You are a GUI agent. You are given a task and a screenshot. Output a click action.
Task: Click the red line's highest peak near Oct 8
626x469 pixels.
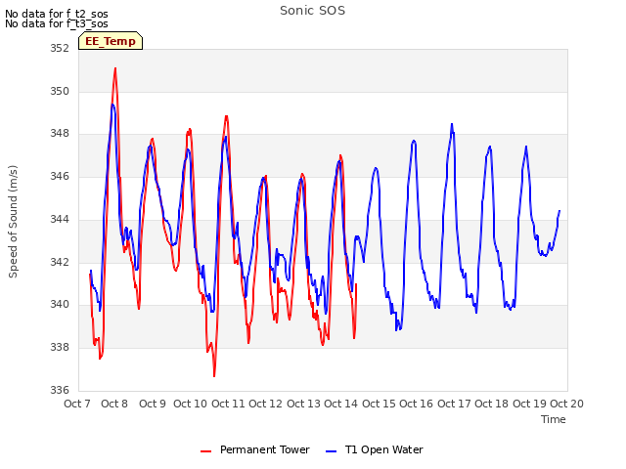[115, 68]
